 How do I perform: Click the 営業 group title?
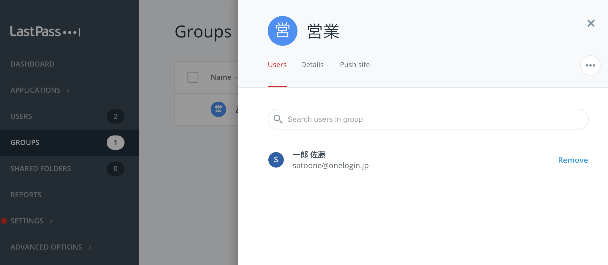tap(323, 31)
